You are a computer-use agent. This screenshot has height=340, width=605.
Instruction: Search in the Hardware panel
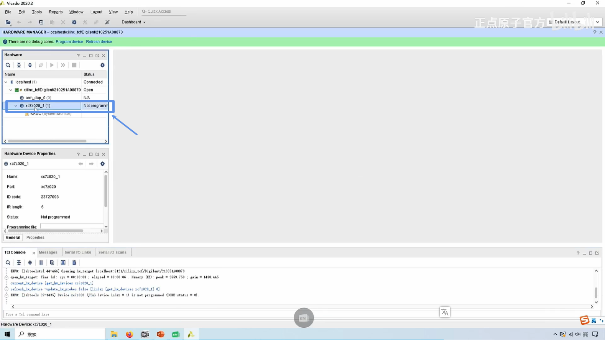pyautogui.click(x=8, y=65)
